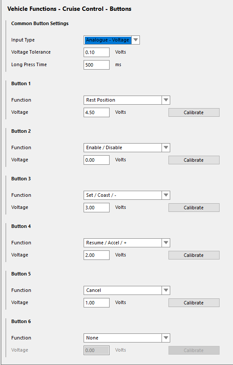Calibrate Button 1 voltage
Image resolution: width=233 pixels, height=365 pixels.
(x=194, y=112)
